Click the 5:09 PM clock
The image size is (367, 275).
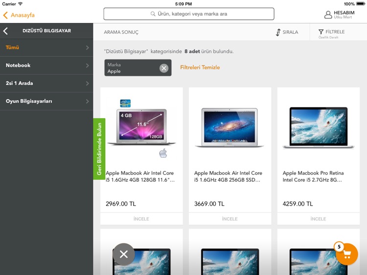point(183,4)
